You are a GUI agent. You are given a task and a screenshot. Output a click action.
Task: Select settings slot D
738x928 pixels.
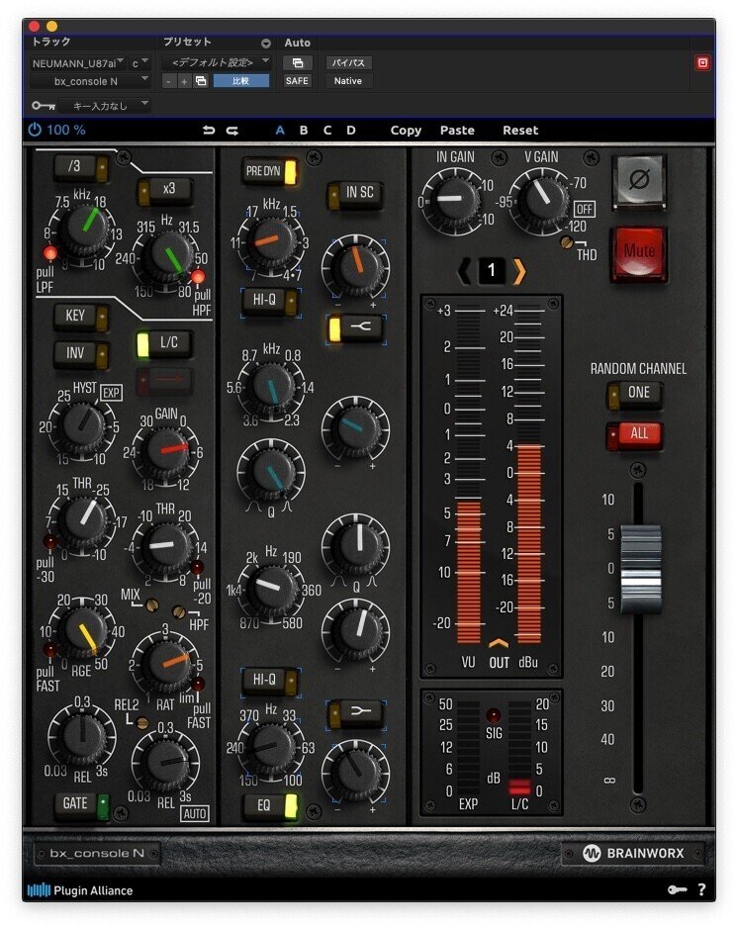351,131
